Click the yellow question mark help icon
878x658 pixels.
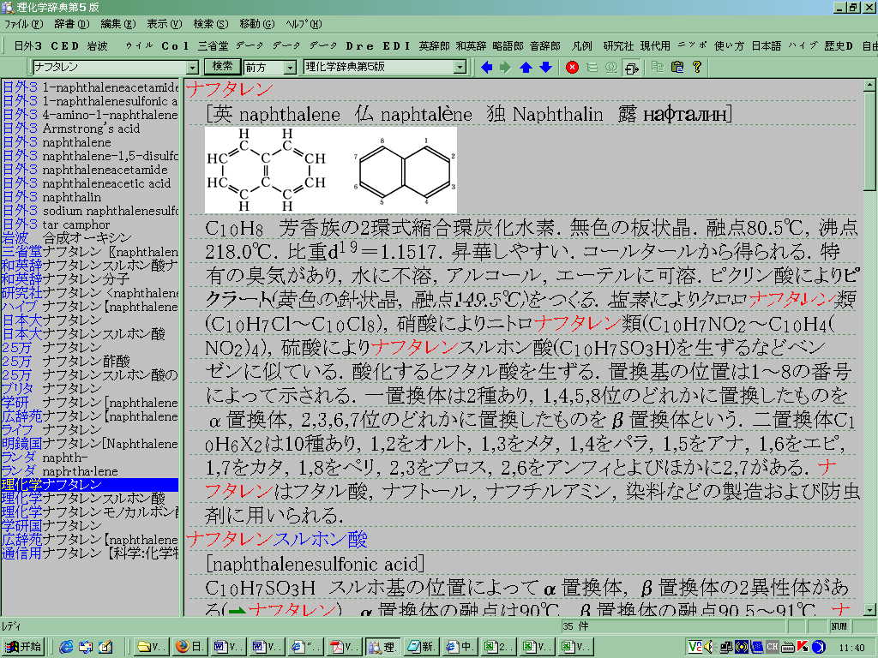(x=697, y=67)
